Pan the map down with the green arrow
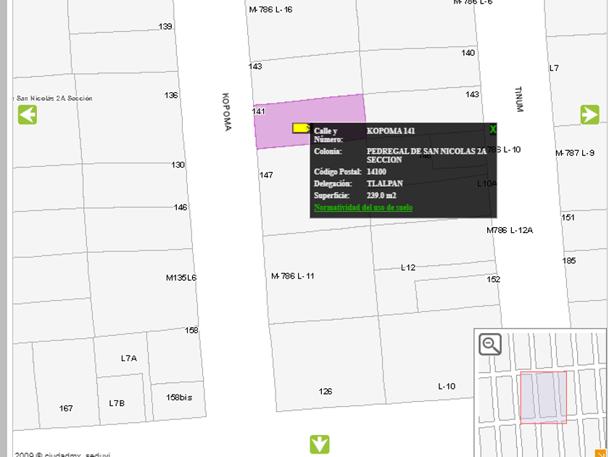609x457 pixels. point(320,444)
